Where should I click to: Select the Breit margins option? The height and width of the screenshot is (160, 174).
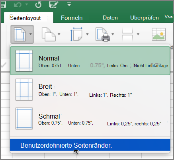point(90,90)
